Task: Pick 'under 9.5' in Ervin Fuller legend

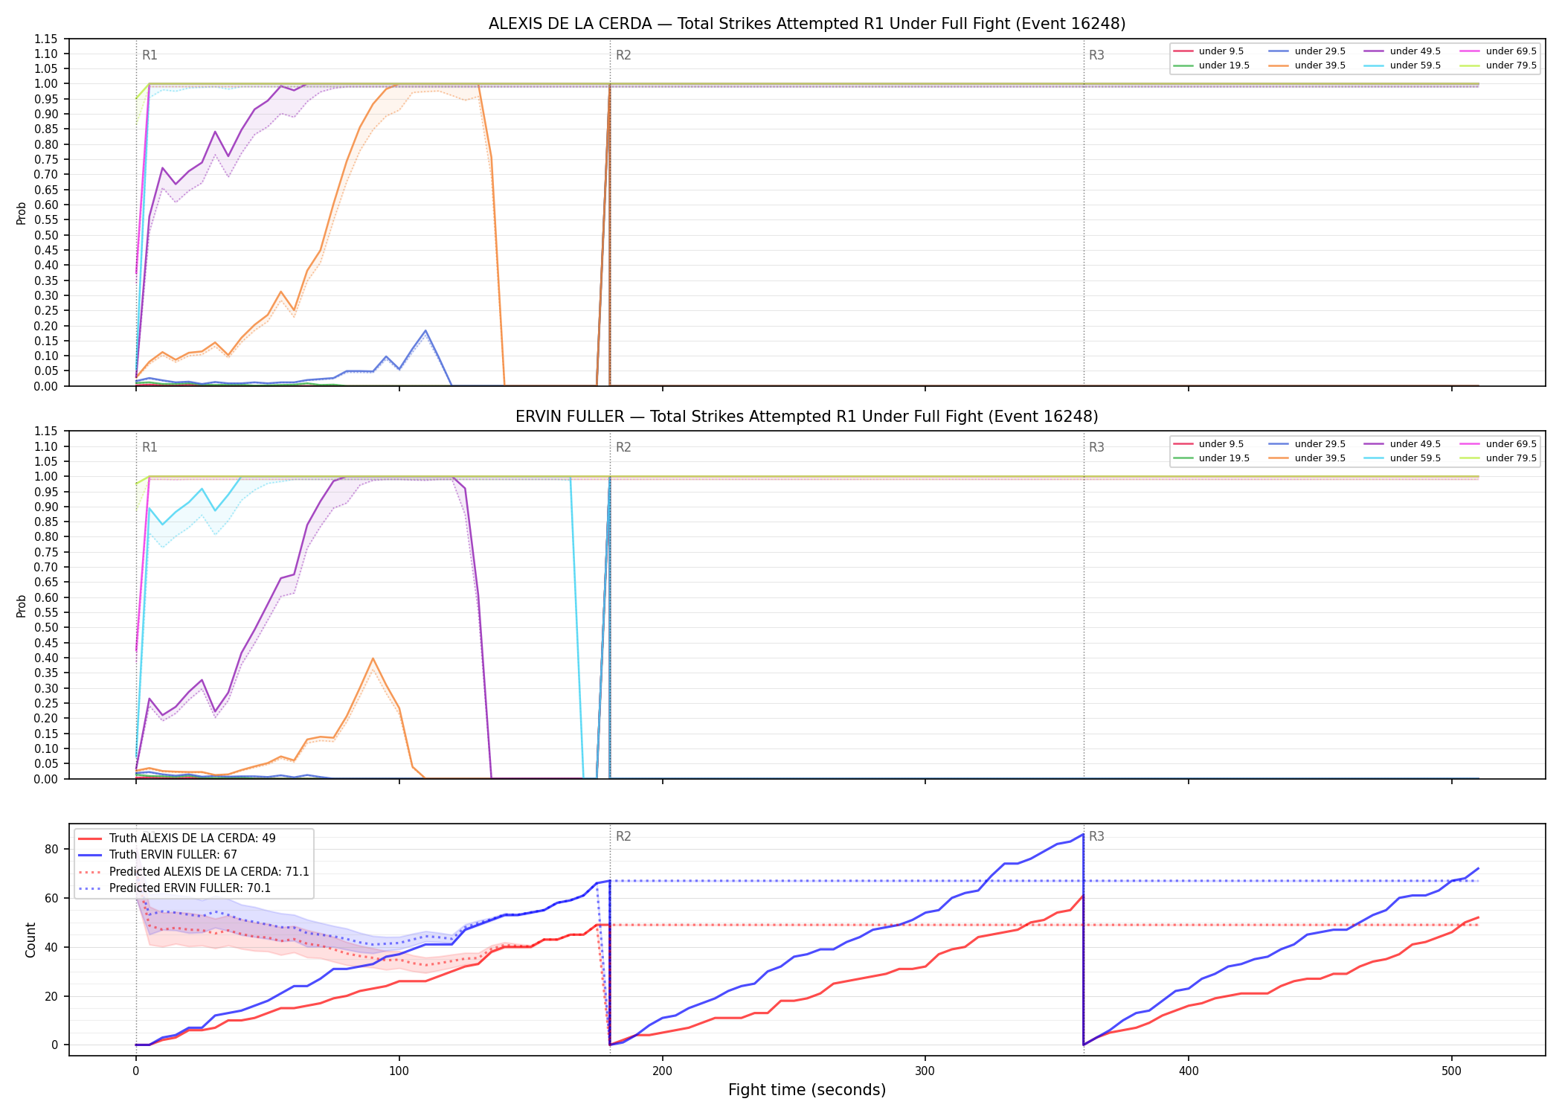Action: click(1208, 444)
